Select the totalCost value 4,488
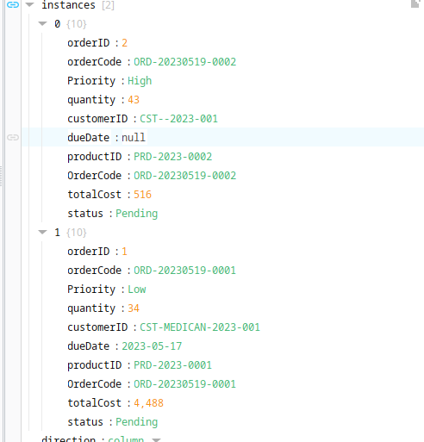The height and width of the screenshot is (442, 424). click(148, 403)
